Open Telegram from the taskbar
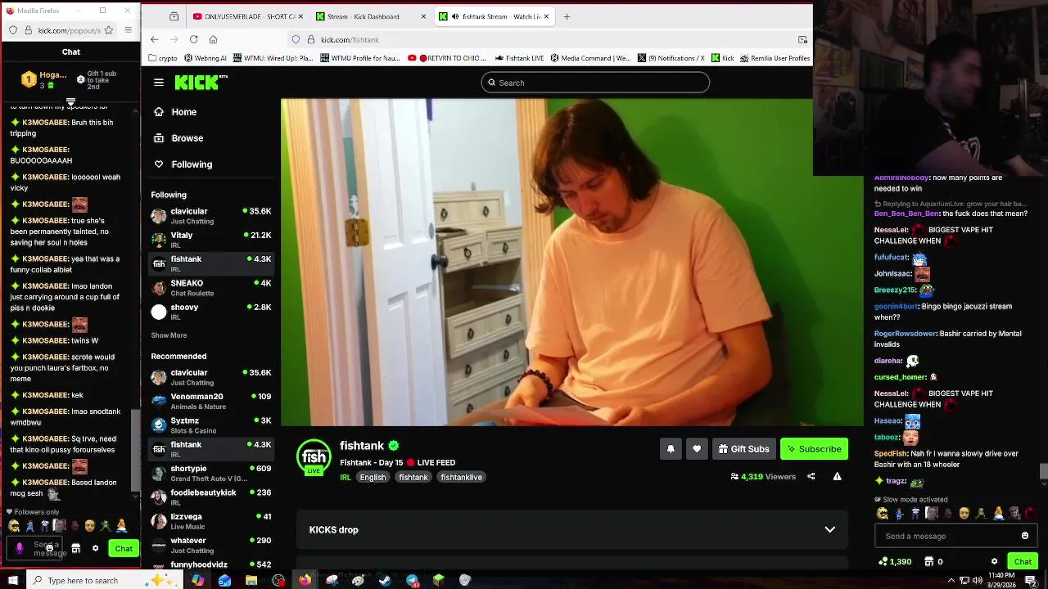This screenshot has height=589, width=1048. pos(412,580)
